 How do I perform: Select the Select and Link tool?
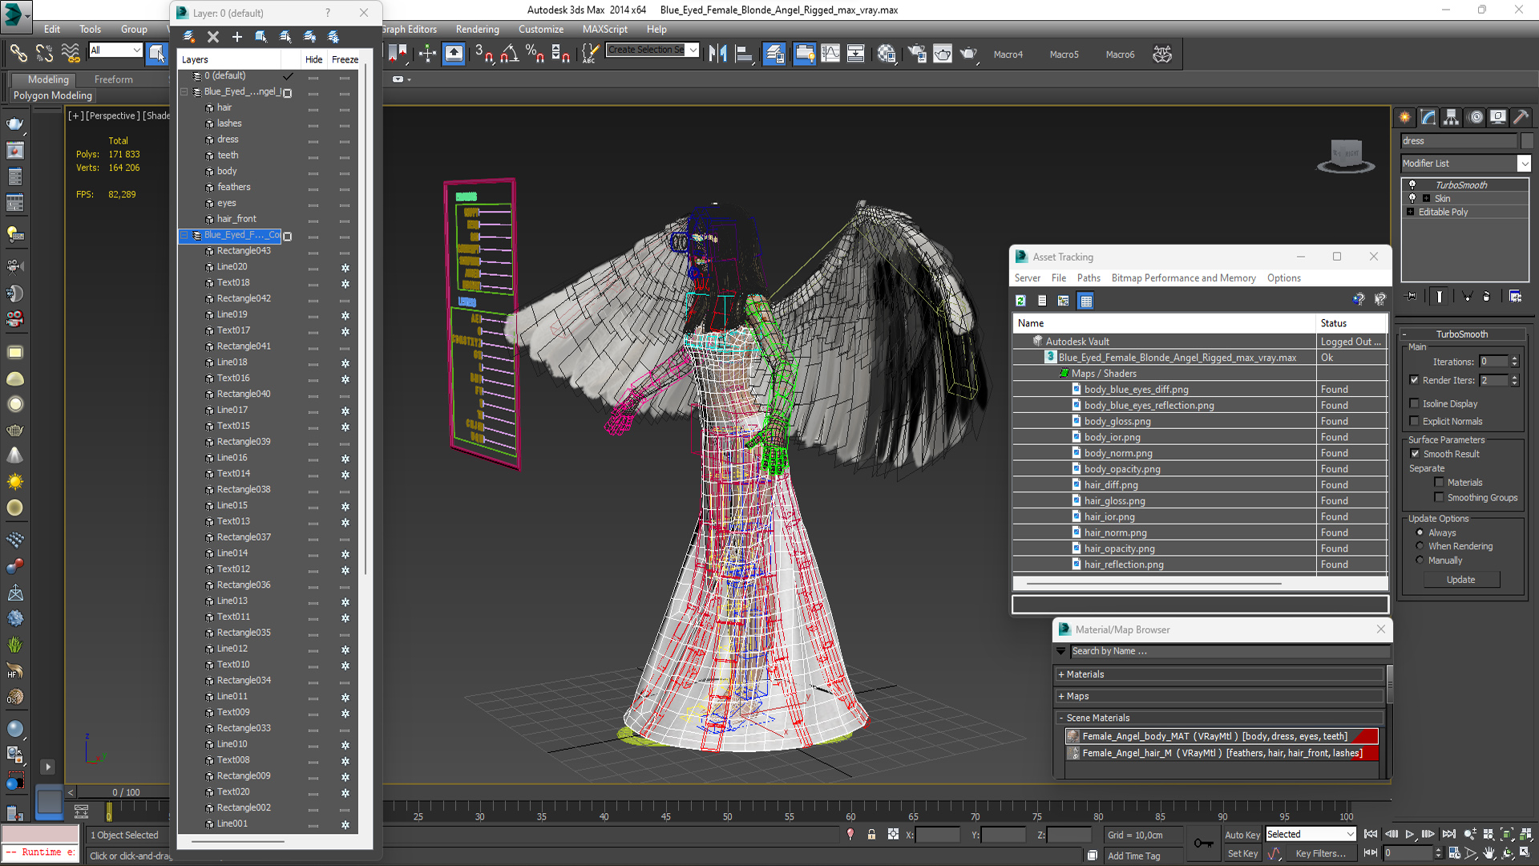point(18,54)
